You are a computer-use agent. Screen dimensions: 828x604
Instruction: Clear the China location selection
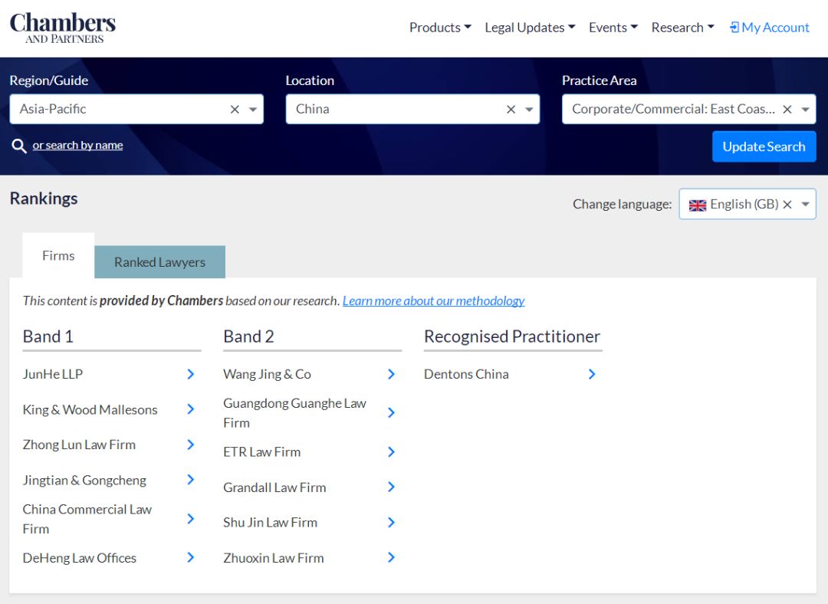click(x=511, y=110)
